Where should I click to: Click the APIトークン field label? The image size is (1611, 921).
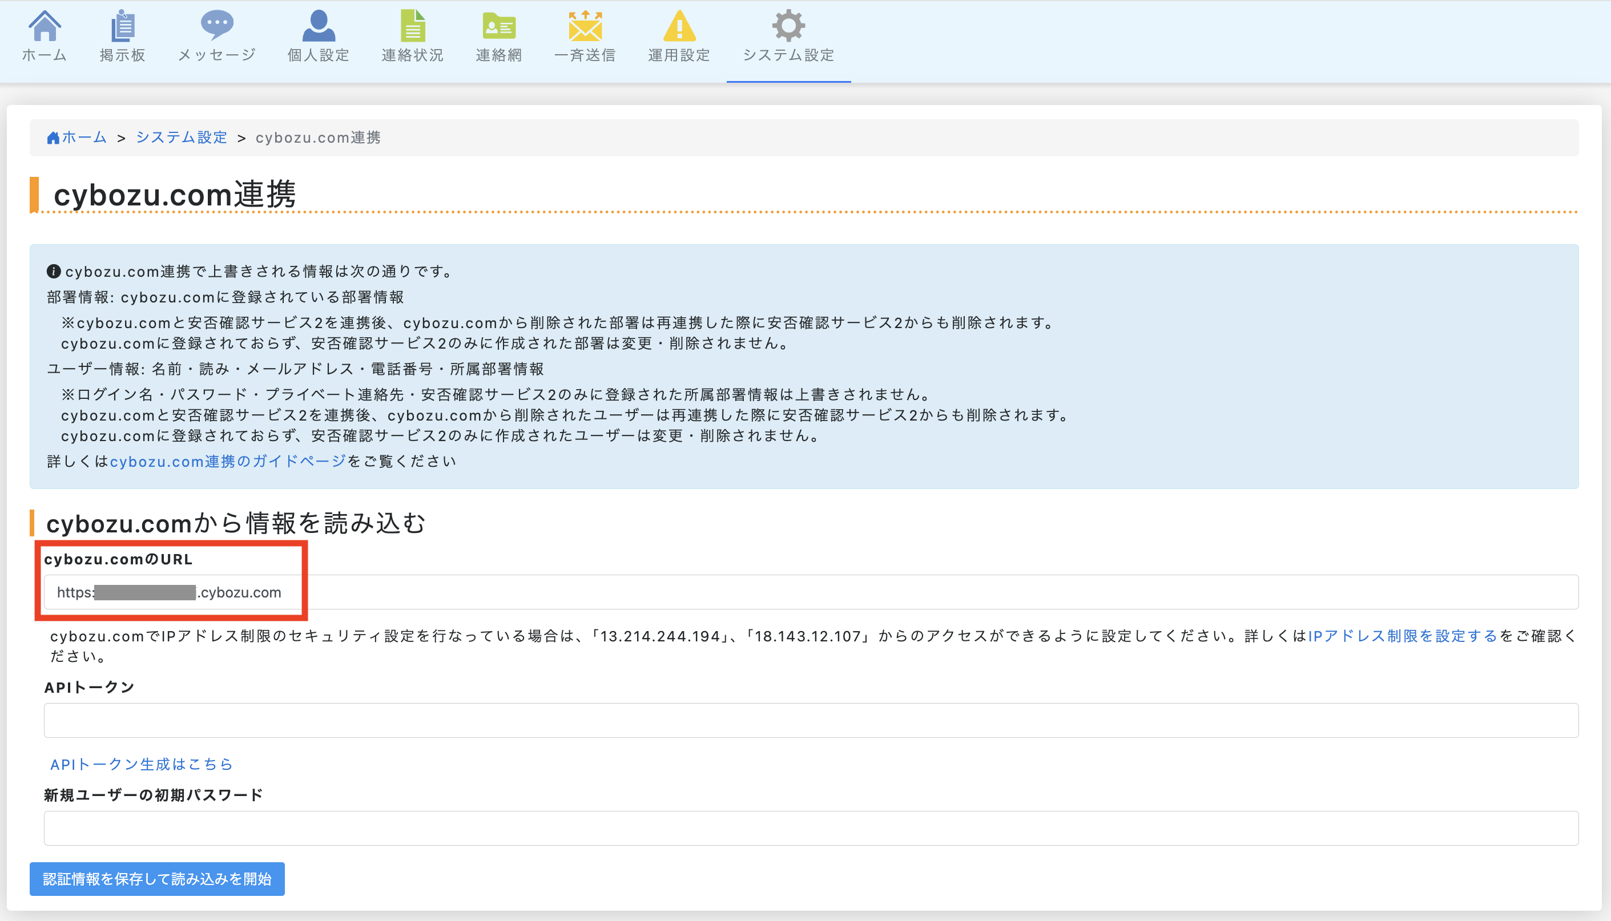(x=89, y=687)
